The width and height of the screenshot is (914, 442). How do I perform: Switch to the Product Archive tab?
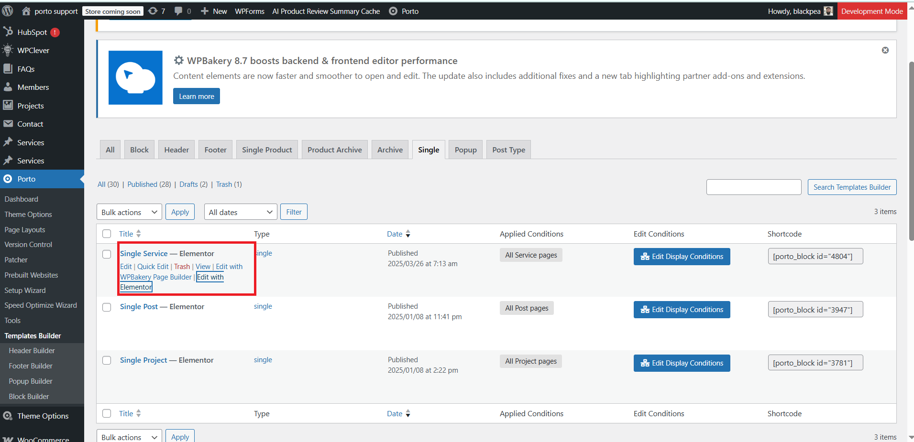335,150
